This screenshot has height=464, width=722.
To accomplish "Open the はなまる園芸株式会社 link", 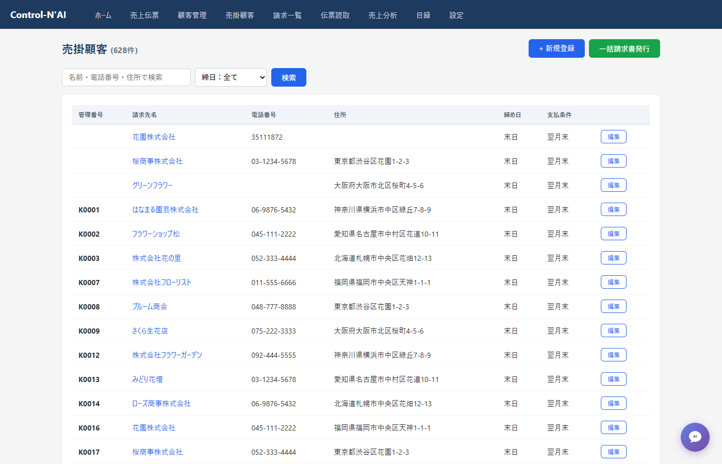I will [165, 210].
